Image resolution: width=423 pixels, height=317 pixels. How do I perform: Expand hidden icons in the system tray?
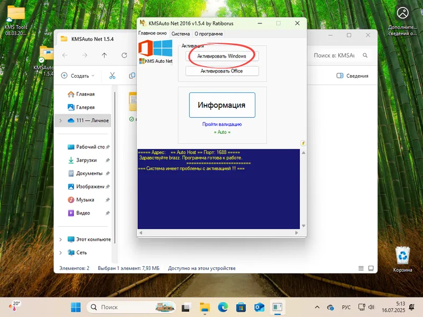317,306
